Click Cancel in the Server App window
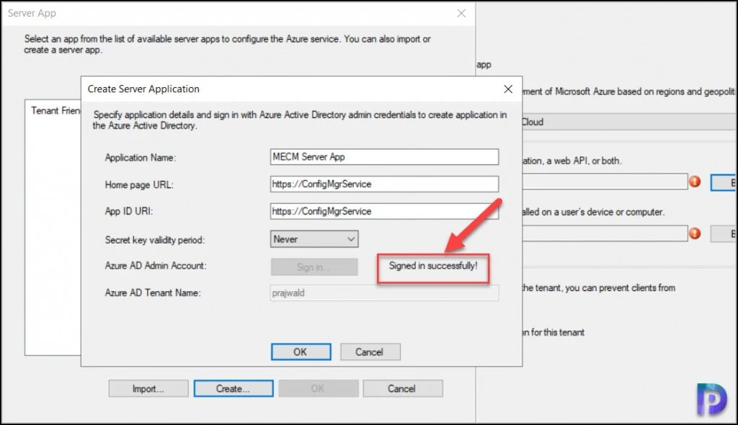Viewport: 738px width, 425px height. tap(402, 389)
